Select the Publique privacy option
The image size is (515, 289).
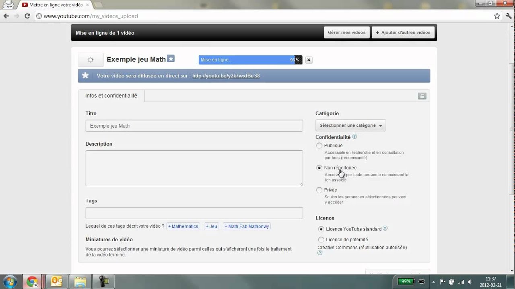pos(319,146)
